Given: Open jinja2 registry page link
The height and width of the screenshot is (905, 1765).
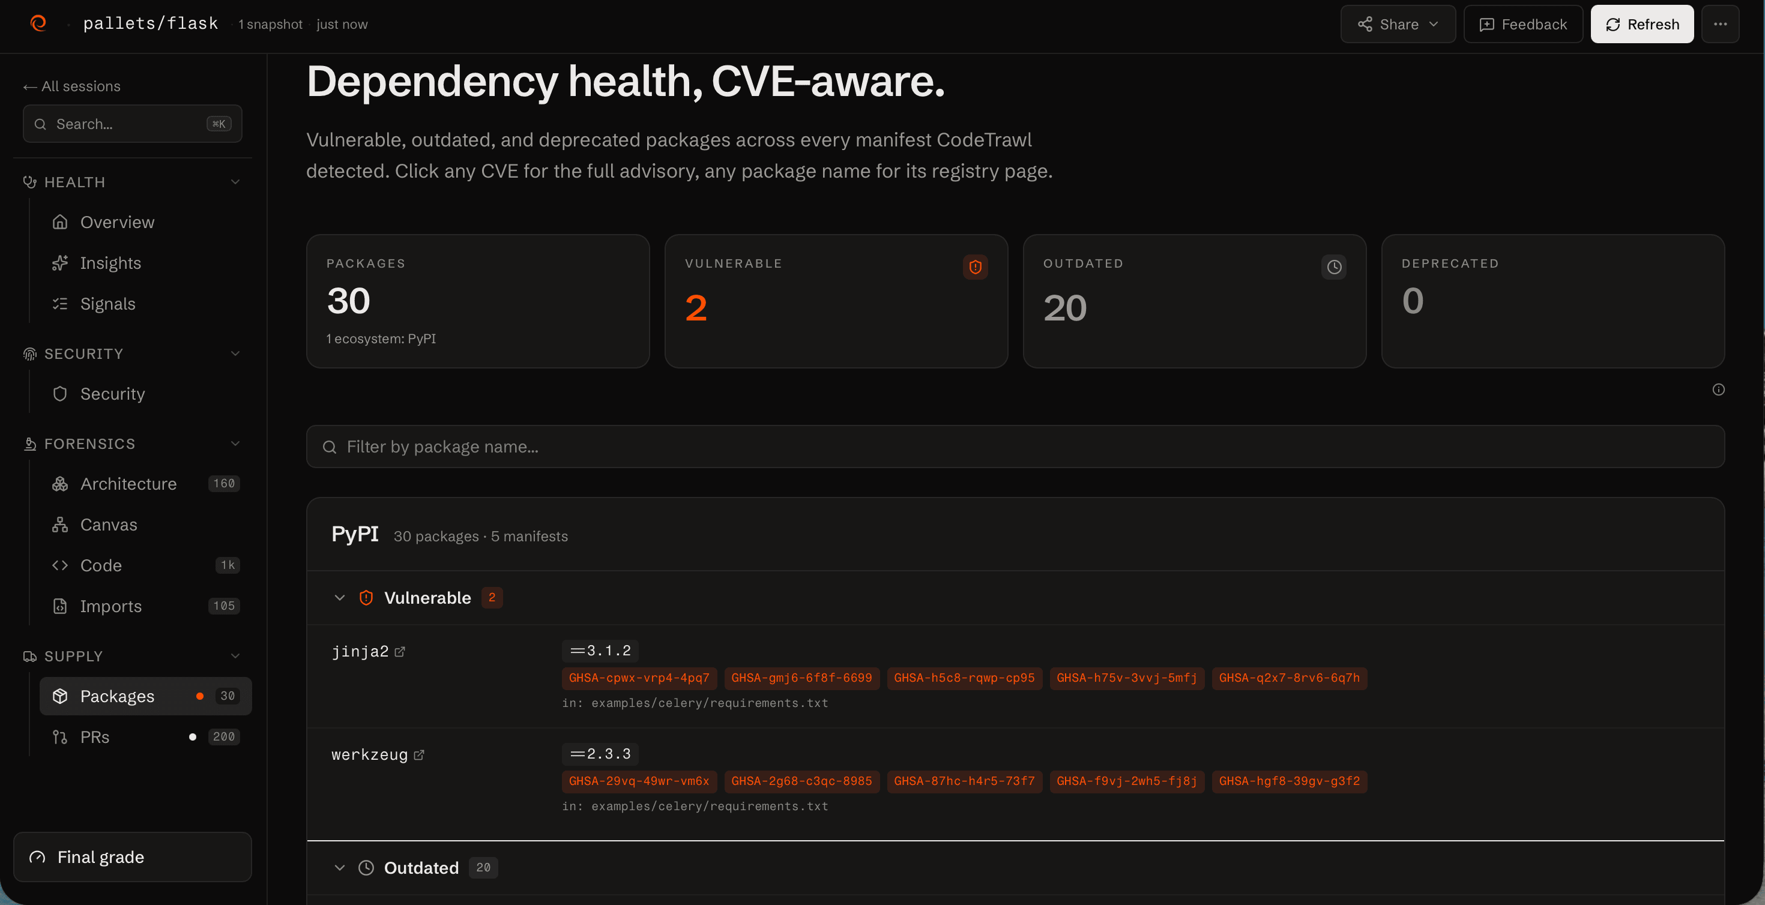Looking at the screenshot, I should (x=368, y=652).
